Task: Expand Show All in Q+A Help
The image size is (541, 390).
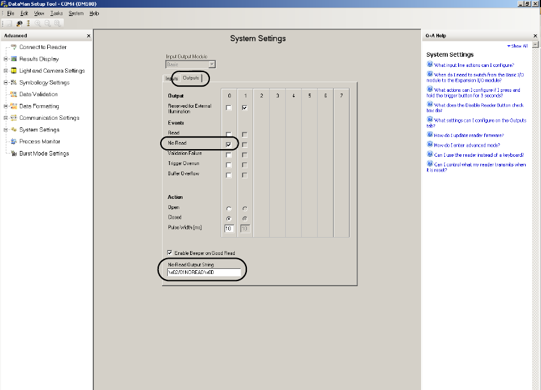Action: [517, 46]
